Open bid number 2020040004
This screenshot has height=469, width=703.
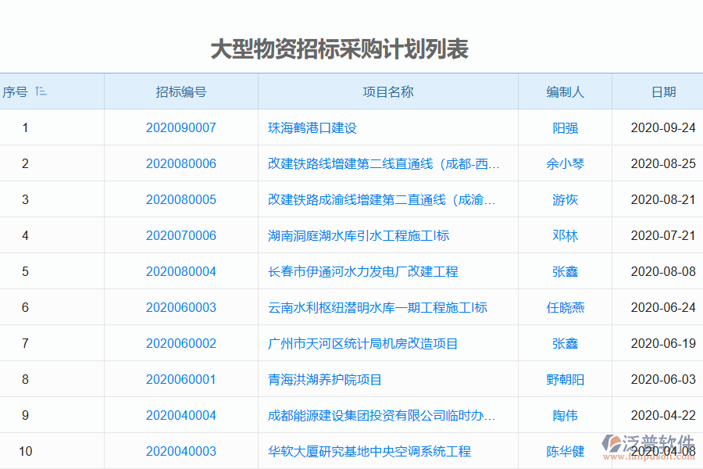point(180,415)
